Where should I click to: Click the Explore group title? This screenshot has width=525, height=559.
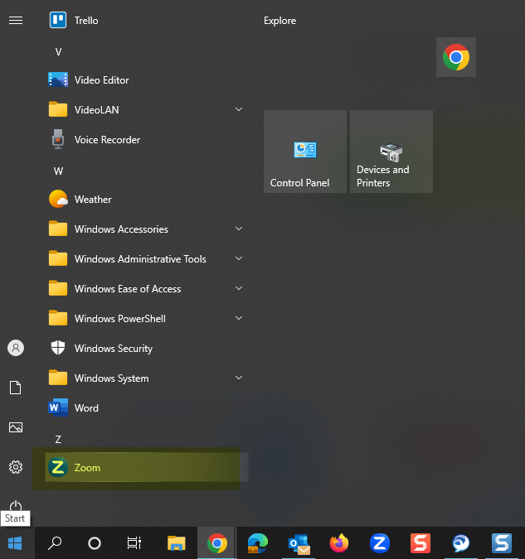pyautogui.click(x=280, y=21)
